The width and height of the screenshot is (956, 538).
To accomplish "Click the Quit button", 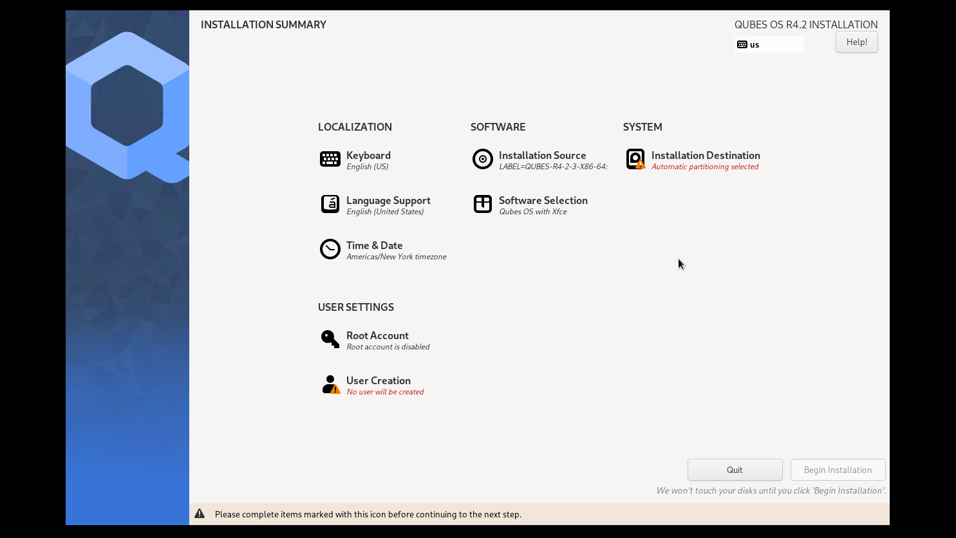I will click(735, 470).
